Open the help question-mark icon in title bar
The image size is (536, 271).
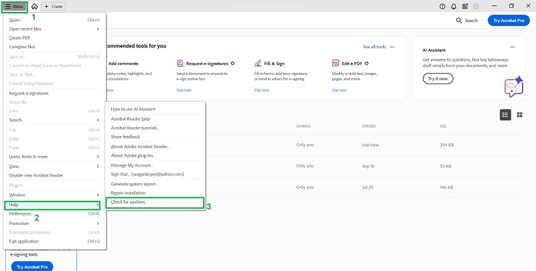(442, 7)
